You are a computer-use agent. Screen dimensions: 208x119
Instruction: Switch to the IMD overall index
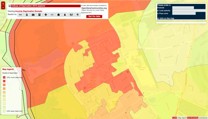pyautogui.click(x=20, y=14)
